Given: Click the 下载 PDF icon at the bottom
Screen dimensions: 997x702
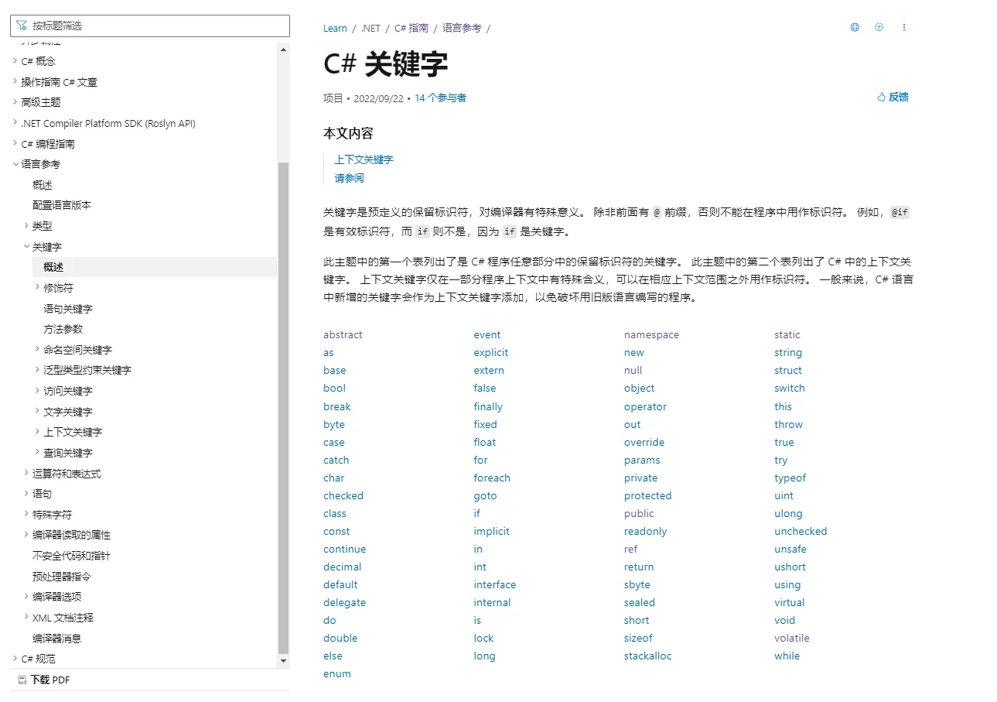Looking at the screenshot, I should click(x=22, y=679).
